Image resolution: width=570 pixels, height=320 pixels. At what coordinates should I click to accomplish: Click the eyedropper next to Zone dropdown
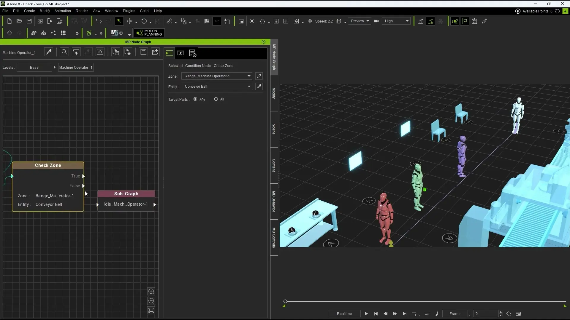pos(259,76)
